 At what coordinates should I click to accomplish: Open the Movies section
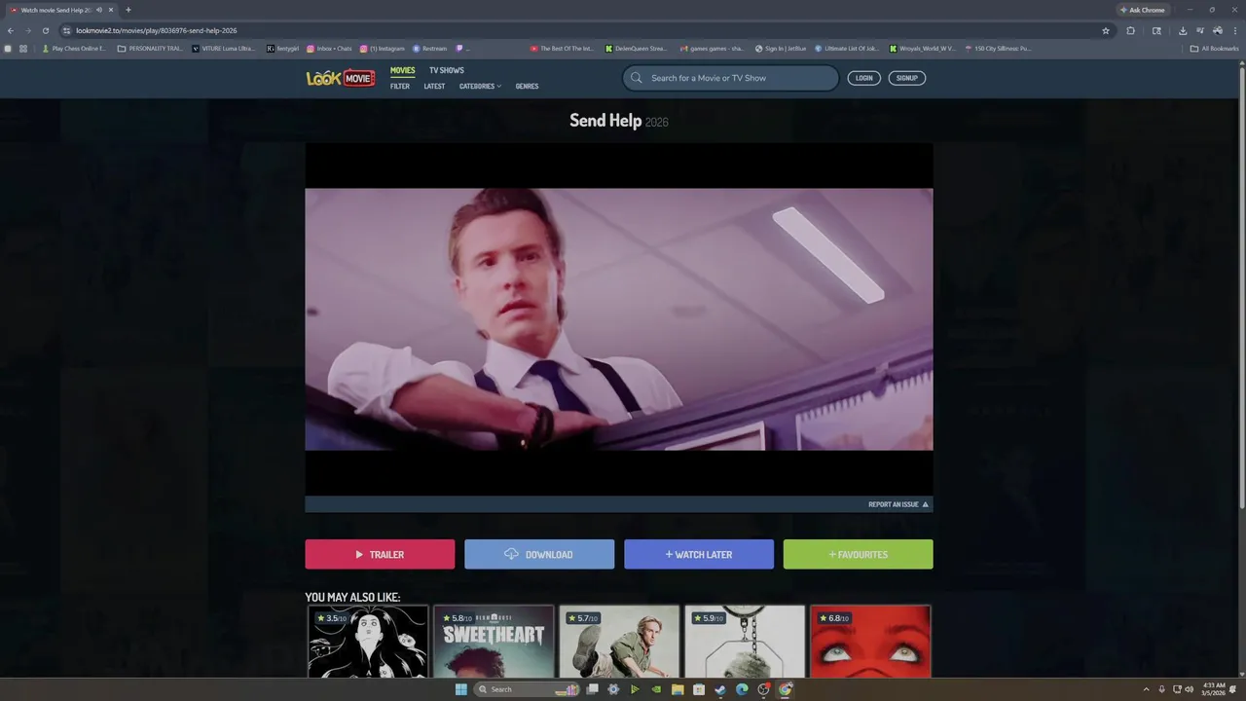[x=402, y=70]
